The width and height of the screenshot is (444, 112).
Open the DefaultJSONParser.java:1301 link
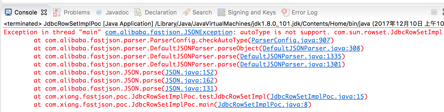pos(291,64)
